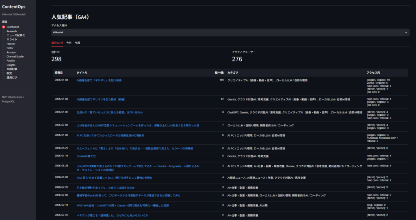This screenshot has width=416, height=220.
Task: Switch to the Planner screen
Action: pos(9,44)
